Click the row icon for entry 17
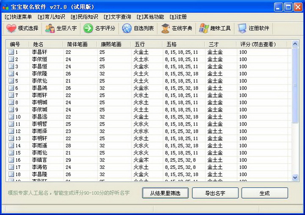Screen dimensions: 305x215 11,167
